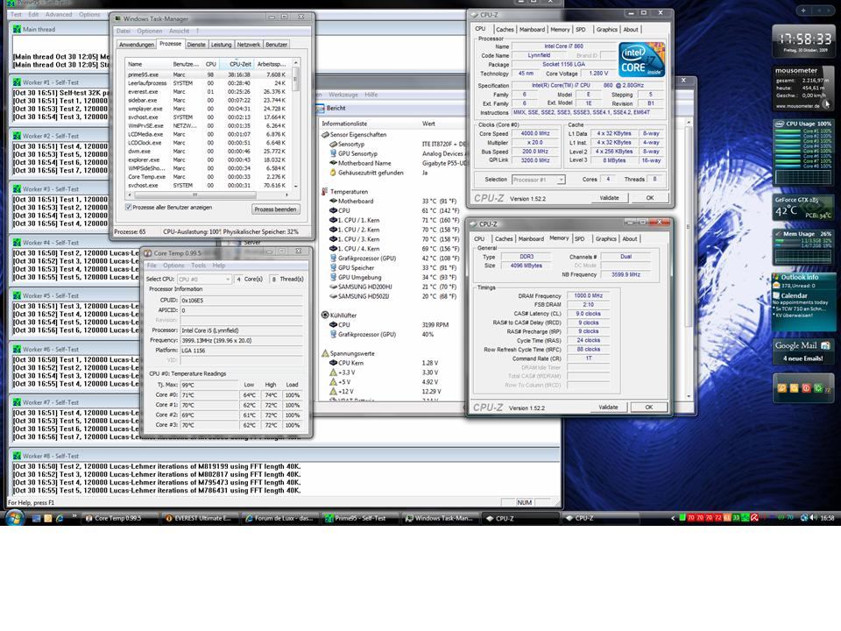Click the Windows Start orb
Viewport: 841px width, 631px height.
pyautogui.click(x=15, y=518)
